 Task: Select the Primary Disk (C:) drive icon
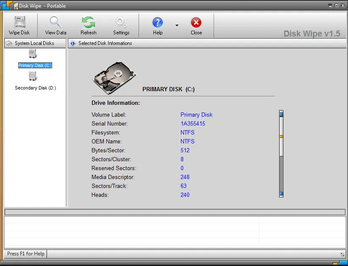pyautogui.click(x=33, y=53)
